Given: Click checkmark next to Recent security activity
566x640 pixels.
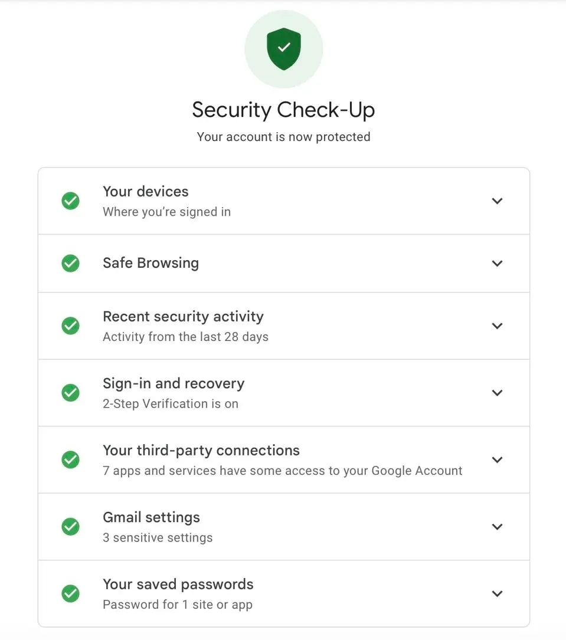Looking at the screenshot, I should click(71, 326).
